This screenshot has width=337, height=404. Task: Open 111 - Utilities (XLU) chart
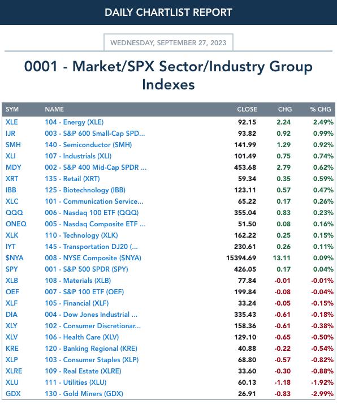point(75,382)
